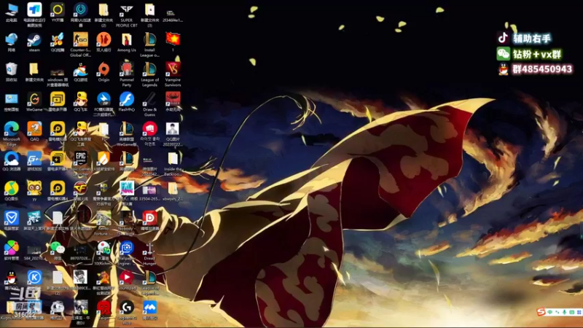Image resolution: width=583 pixels, height=328 pixels.
Task: Open the QAQ orange shortcut
Action: tap(34, 132)
